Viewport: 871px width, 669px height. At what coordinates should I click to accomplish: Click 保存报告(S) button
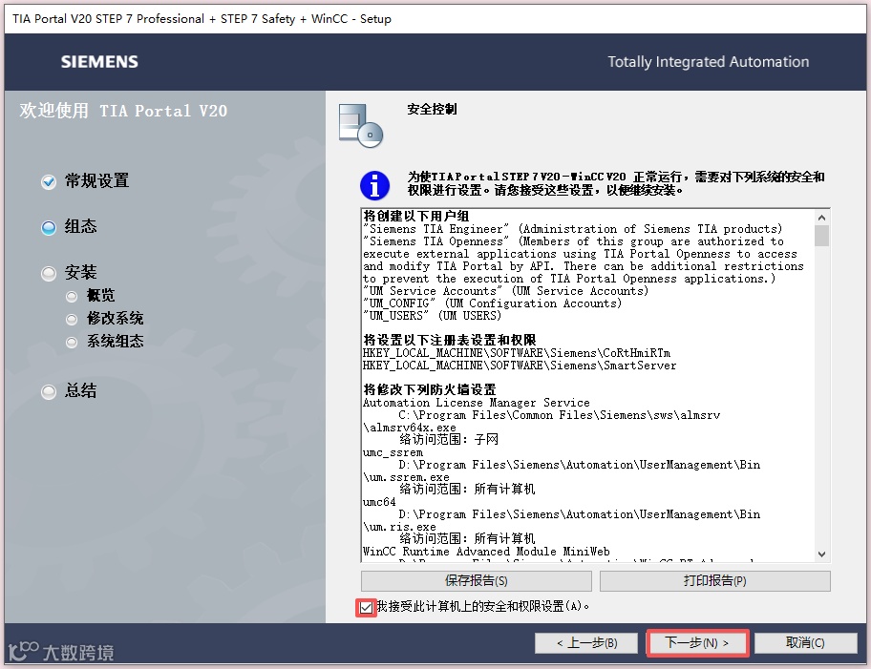coord(476,581)
